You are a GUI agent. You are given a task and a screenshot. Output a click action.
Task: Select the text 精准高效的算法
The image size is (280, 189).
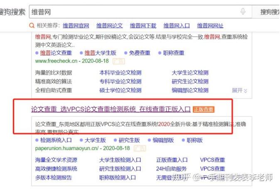click(54, 81)
